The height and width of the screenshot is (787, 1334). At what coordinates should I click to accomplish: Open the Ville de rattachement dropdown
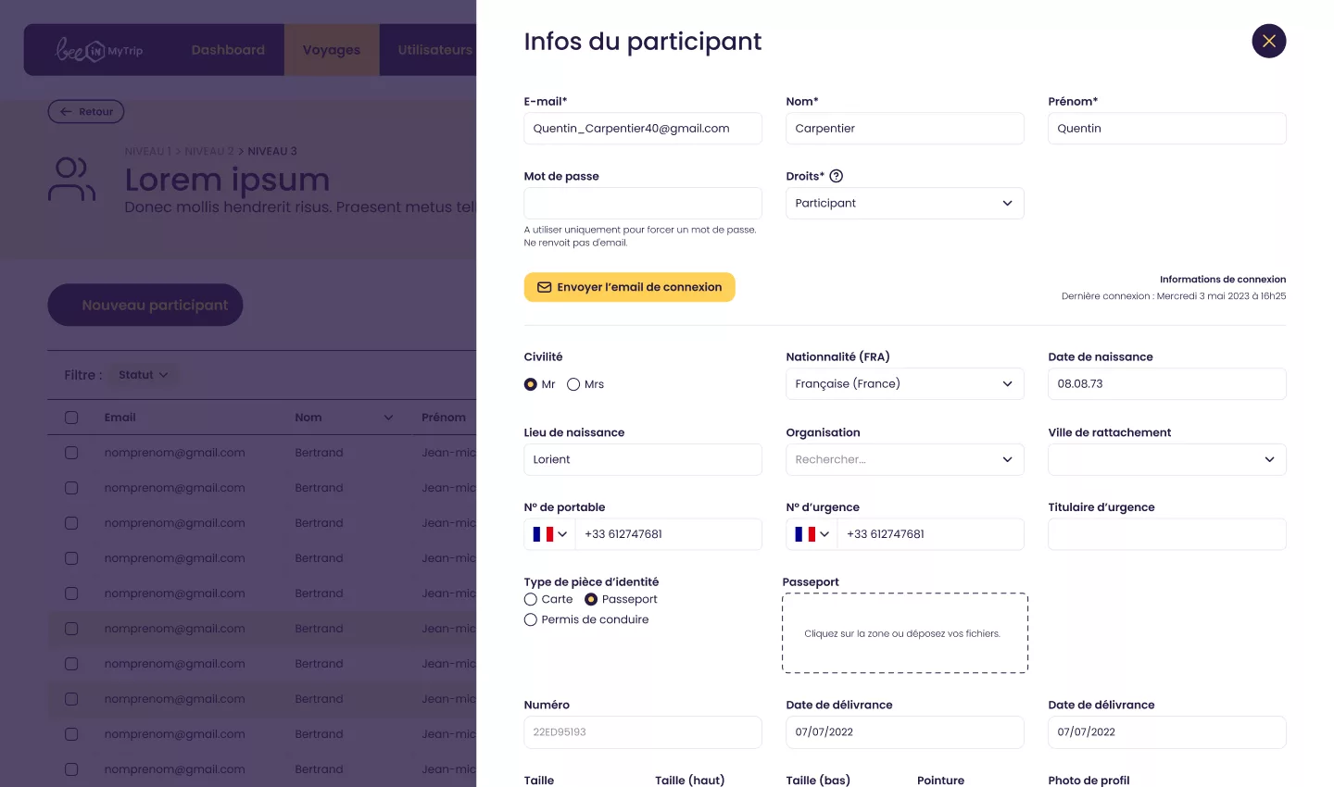pos(1166,459)
